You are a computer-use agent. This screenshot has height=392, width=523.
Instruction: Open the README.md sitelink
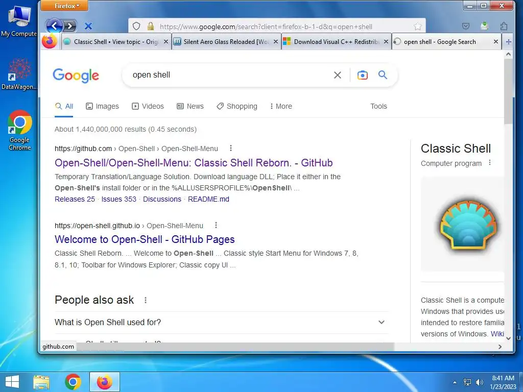[x=208, y=199]
